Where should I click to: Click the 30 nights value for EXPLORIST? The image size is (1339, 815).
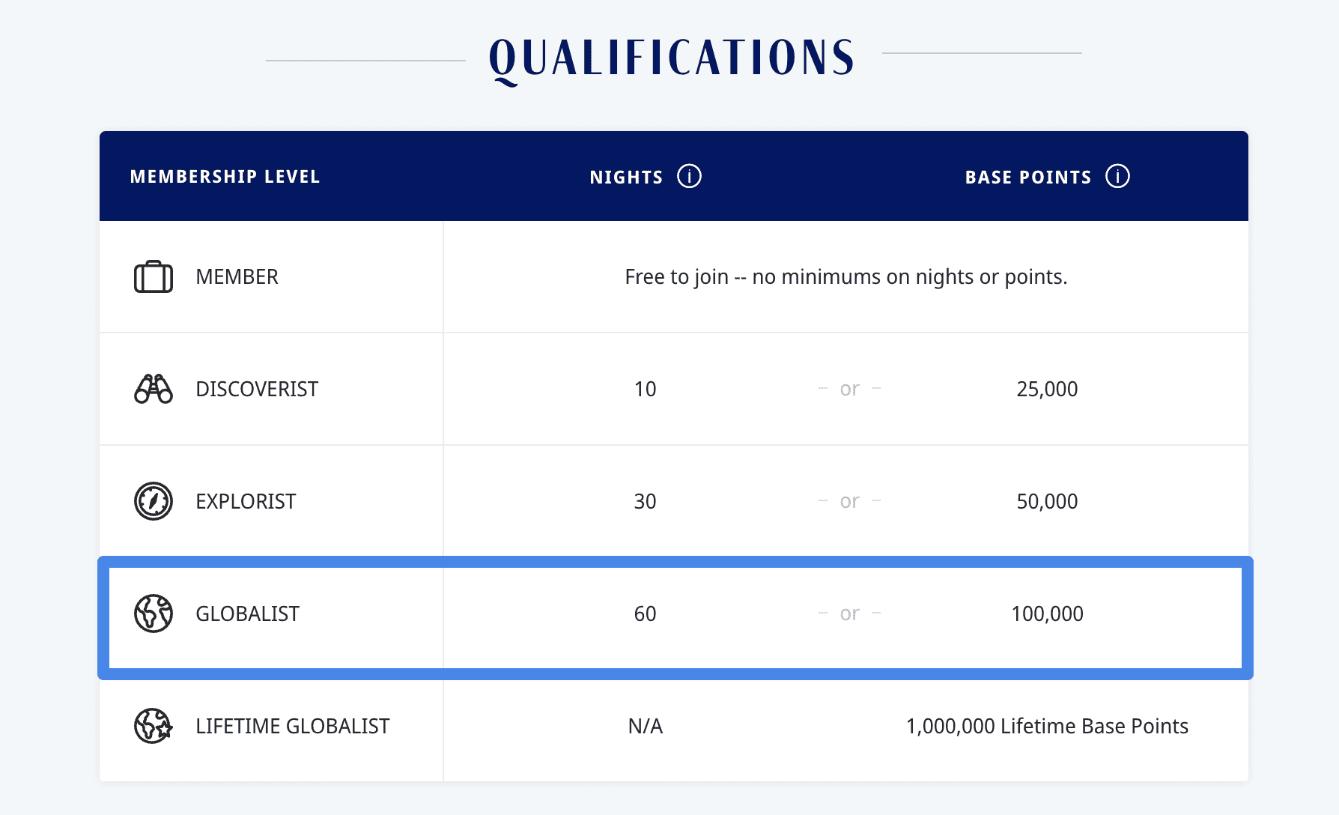[x=643, y=501]
